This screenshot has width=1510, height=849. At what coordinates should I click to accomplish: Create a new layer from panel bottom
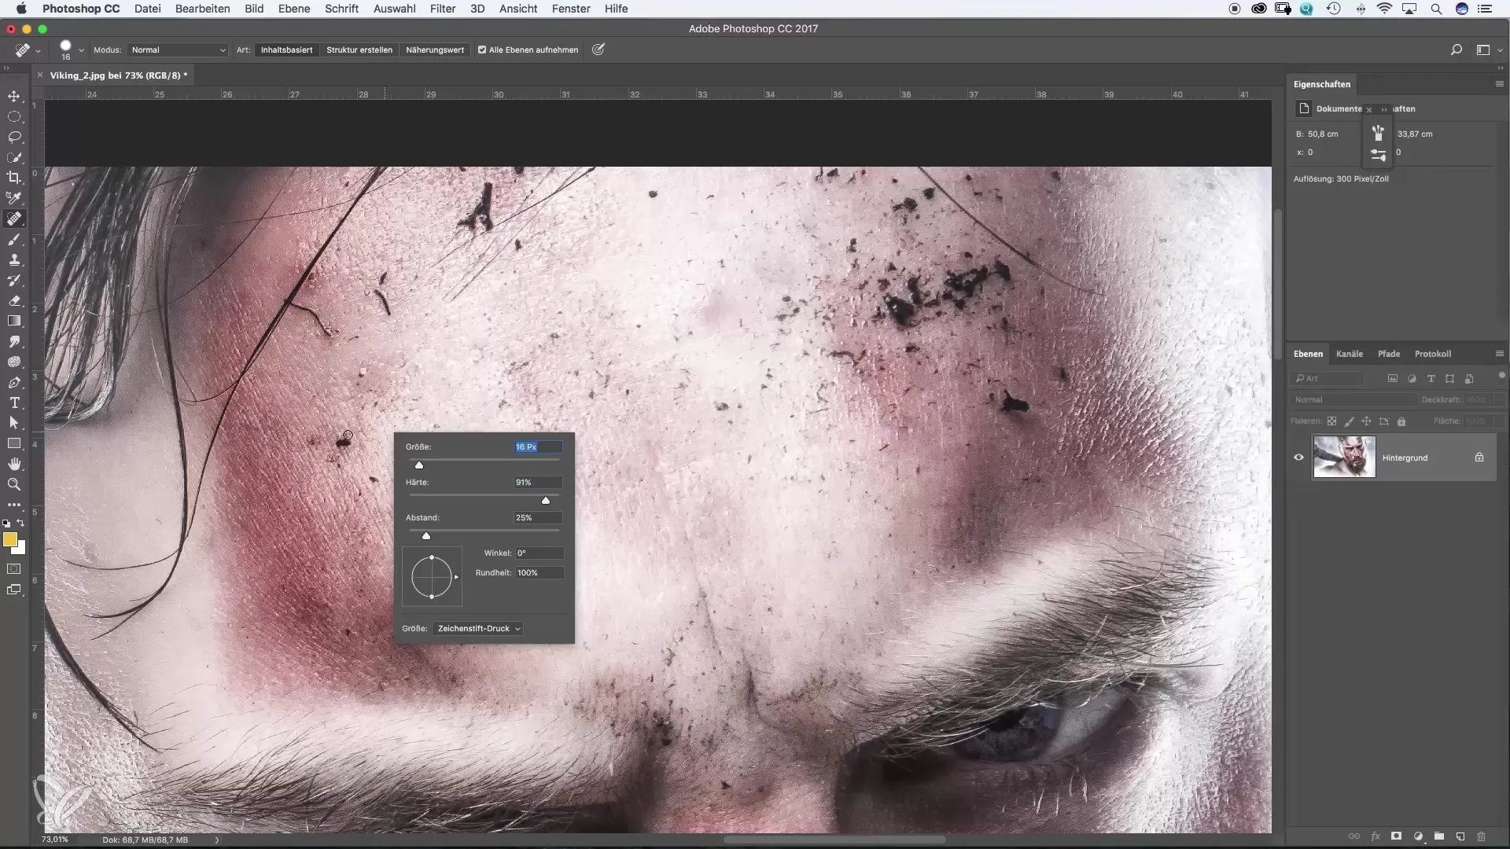click(1460, 836)
